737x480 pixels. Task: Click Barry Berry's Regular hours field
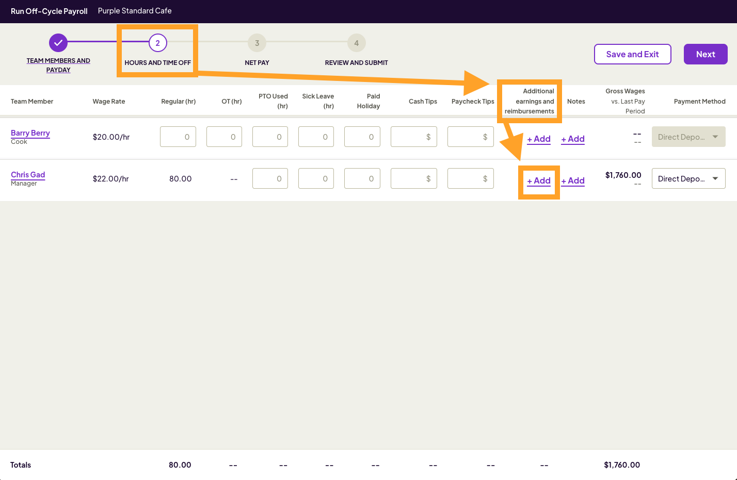[x=178, y=137]
